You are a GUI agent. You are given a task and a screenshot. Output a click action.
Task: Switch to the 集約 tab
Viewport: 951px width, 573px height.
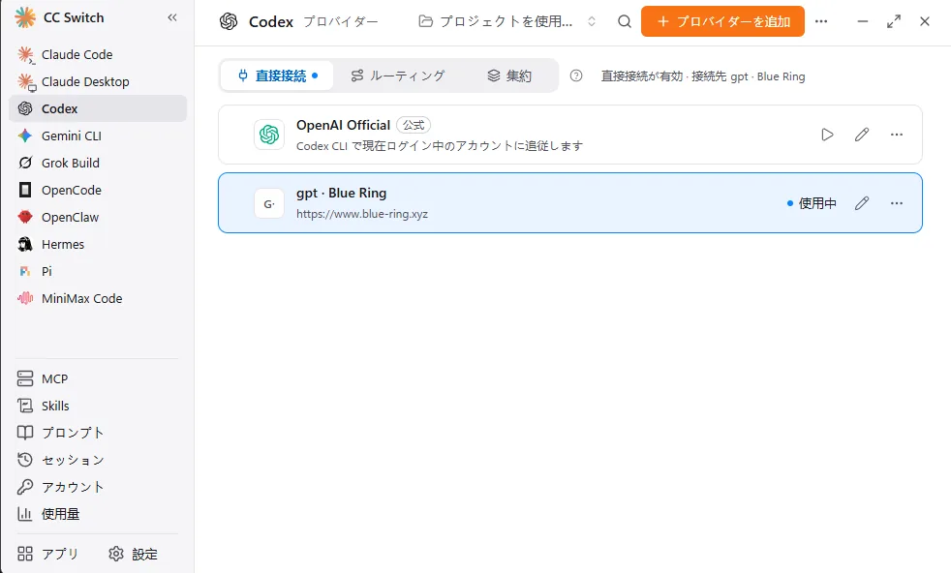click(509, 75)
